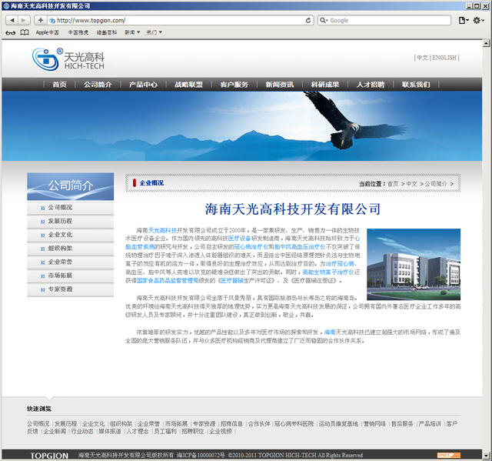Viewport: 492px width, 461px height.
Task: Open the reading list glasses icon
Action: coord(11,32)
